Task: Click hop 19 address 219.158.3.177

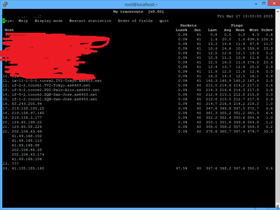Action: pyautogui.click(x=27, y=118)
